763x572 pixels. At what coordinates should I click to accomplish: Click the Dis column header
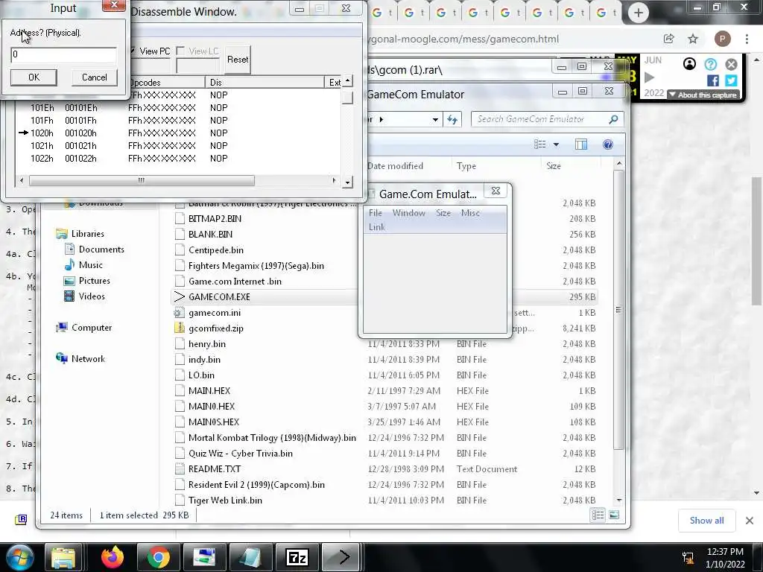point(265,82)
